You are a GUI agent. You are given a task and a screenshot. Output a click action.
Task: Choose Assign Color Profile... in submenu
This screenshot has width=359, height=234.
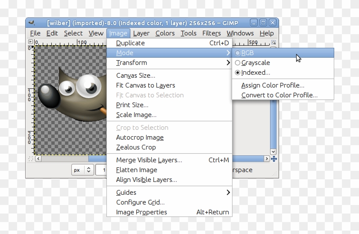tap(283, 85)
